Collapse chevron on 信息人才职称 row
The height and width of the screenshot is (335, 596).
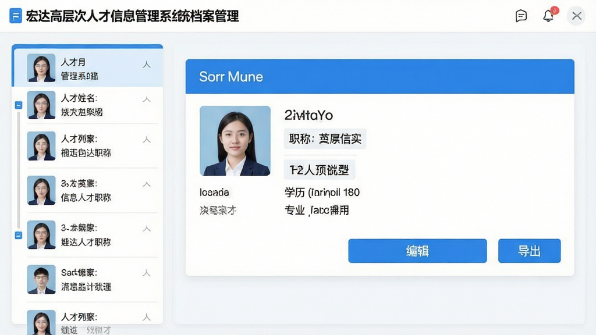coord(146,184)
